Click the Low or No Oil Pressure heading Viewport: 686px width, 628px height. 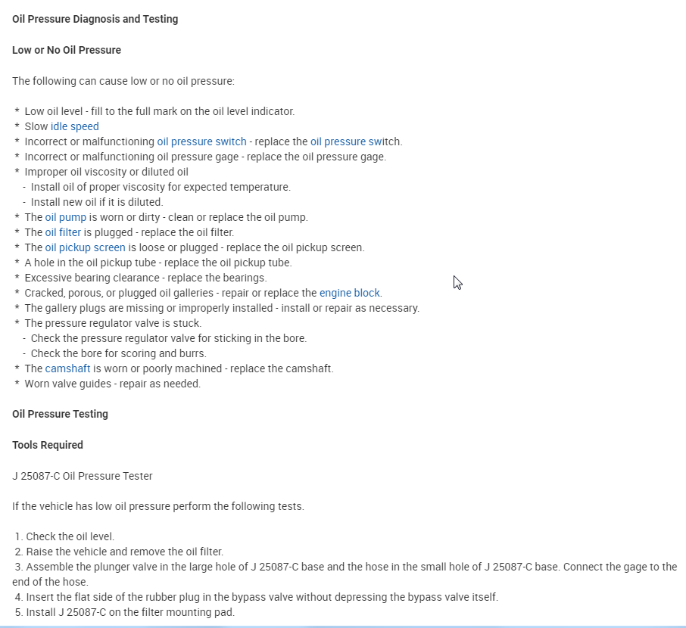67,50
